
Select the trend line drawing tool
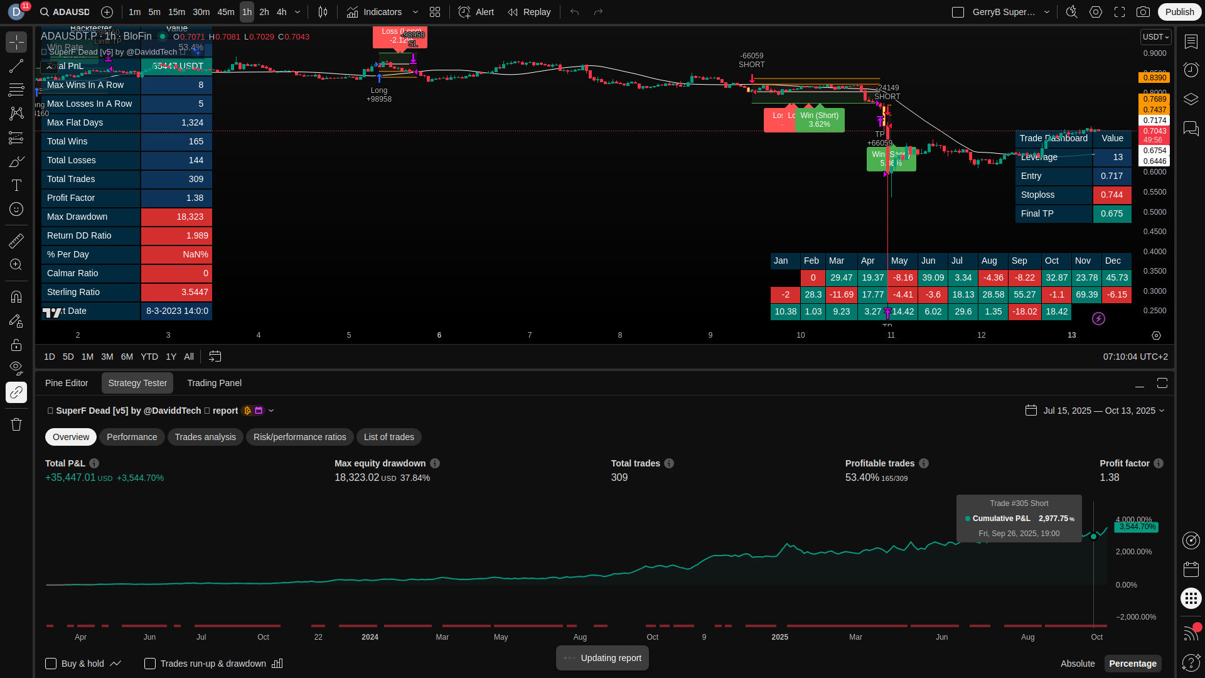(16, 67)
